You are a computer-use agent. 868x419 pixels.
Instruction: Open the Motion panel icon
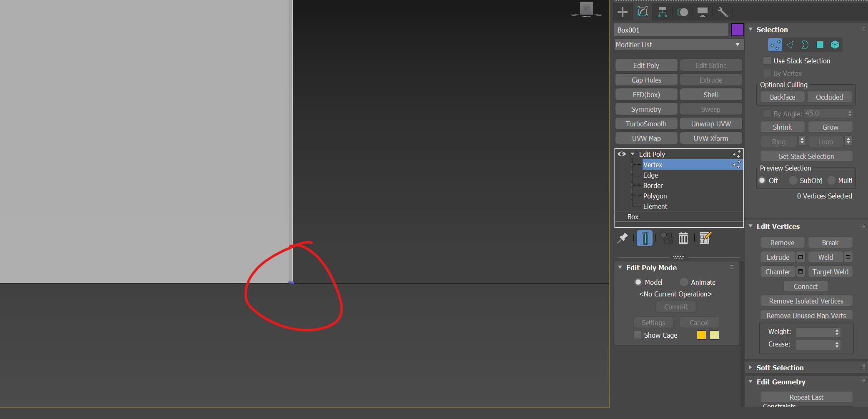683,12
